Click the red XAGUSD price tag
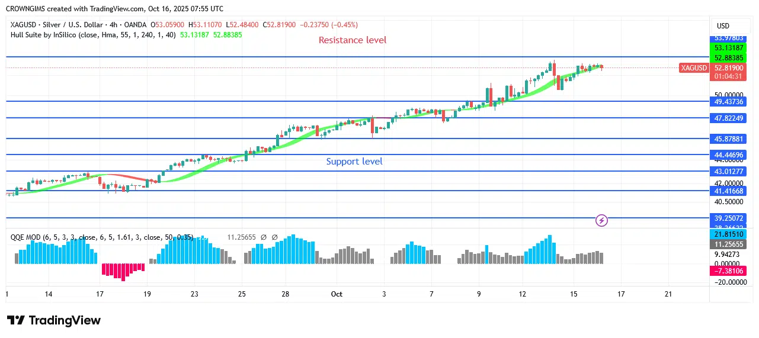Viewport: 759px width, 338px height. 694,67
